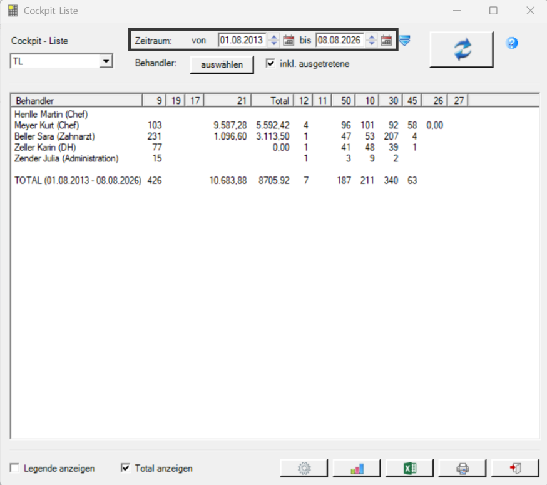Image resolution: width=547 pixels, height=485 pixels.
Task: Uncheck 'Total anzeigen' checkbox
Action: [125, 468]
